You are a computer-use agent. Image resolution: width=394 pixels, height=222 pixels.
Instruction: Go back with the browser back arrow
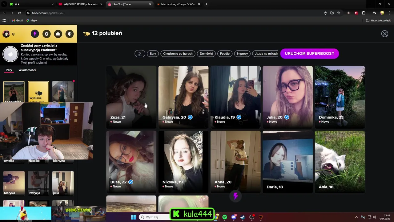pos(4,13)
